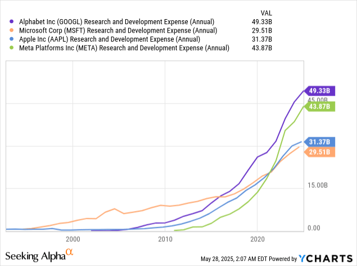Viewport: 357px width, 266px height.
Task: Click the purple Alphabet legend dot
Action: 11,21
